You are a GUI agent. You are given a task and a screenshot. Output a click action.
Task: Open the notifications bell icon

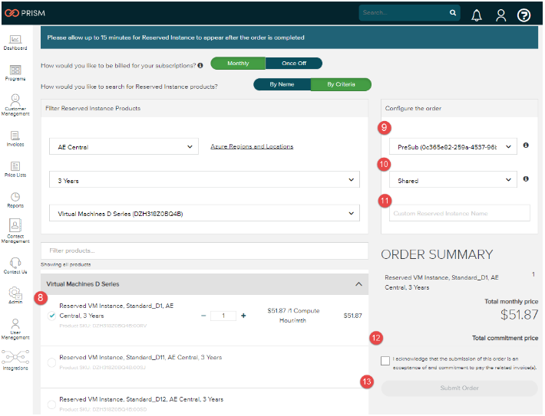(477, 15)
